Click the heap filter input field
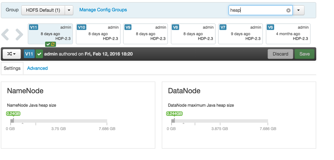 point(257,10)
